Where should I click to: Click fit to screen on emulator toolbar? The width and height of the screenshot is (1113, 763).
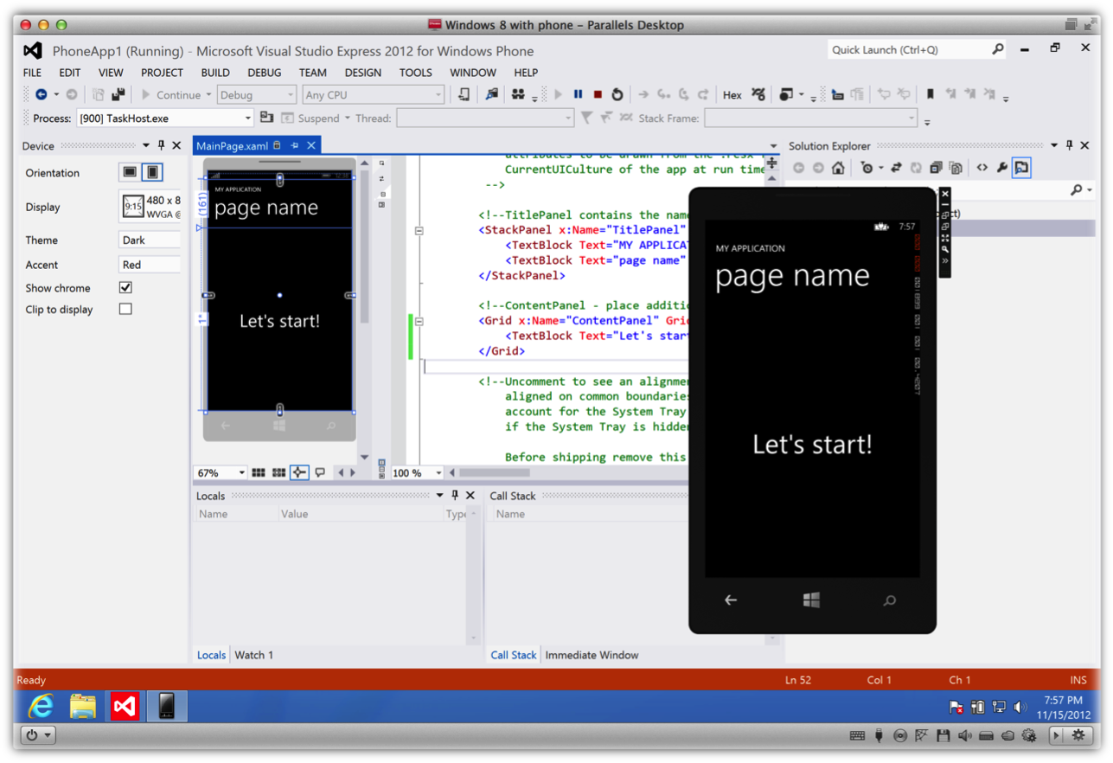(945, 238)
